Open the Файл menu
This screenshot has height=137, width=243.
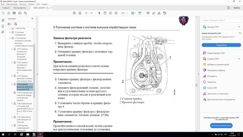pyautogui.click(x=3, y=4)
